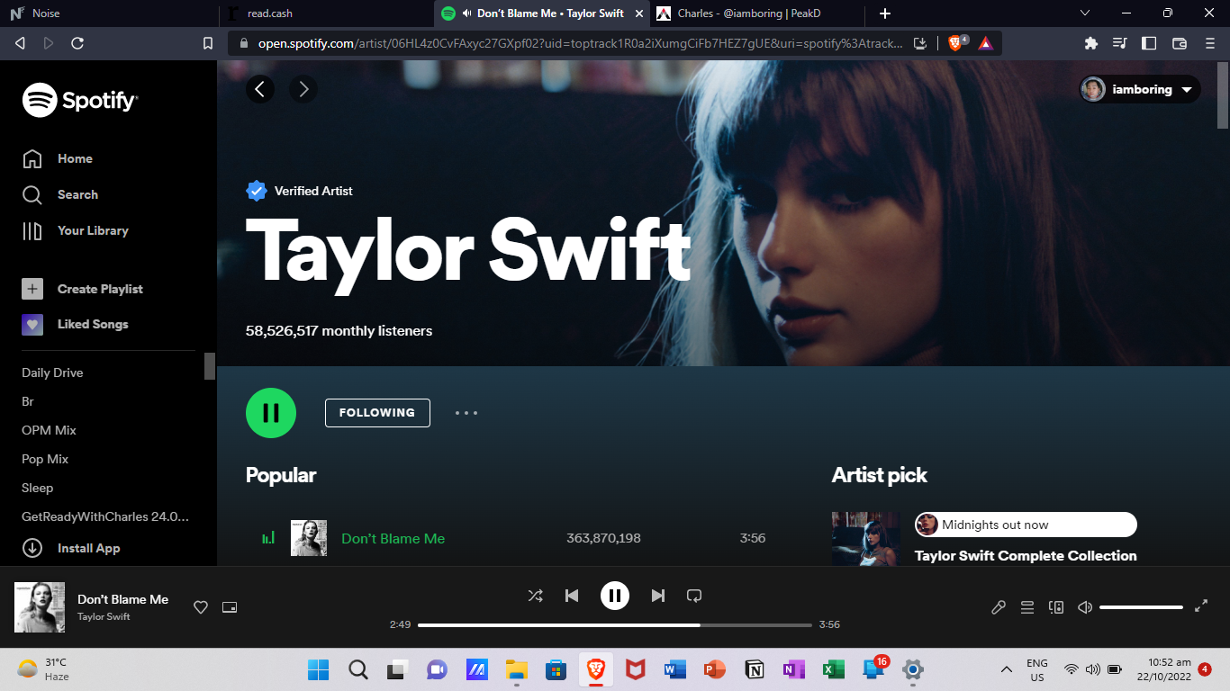Viewport: 1230px width, 691px height.
Task: Skip to next track
Action: (x=658, y=595)
